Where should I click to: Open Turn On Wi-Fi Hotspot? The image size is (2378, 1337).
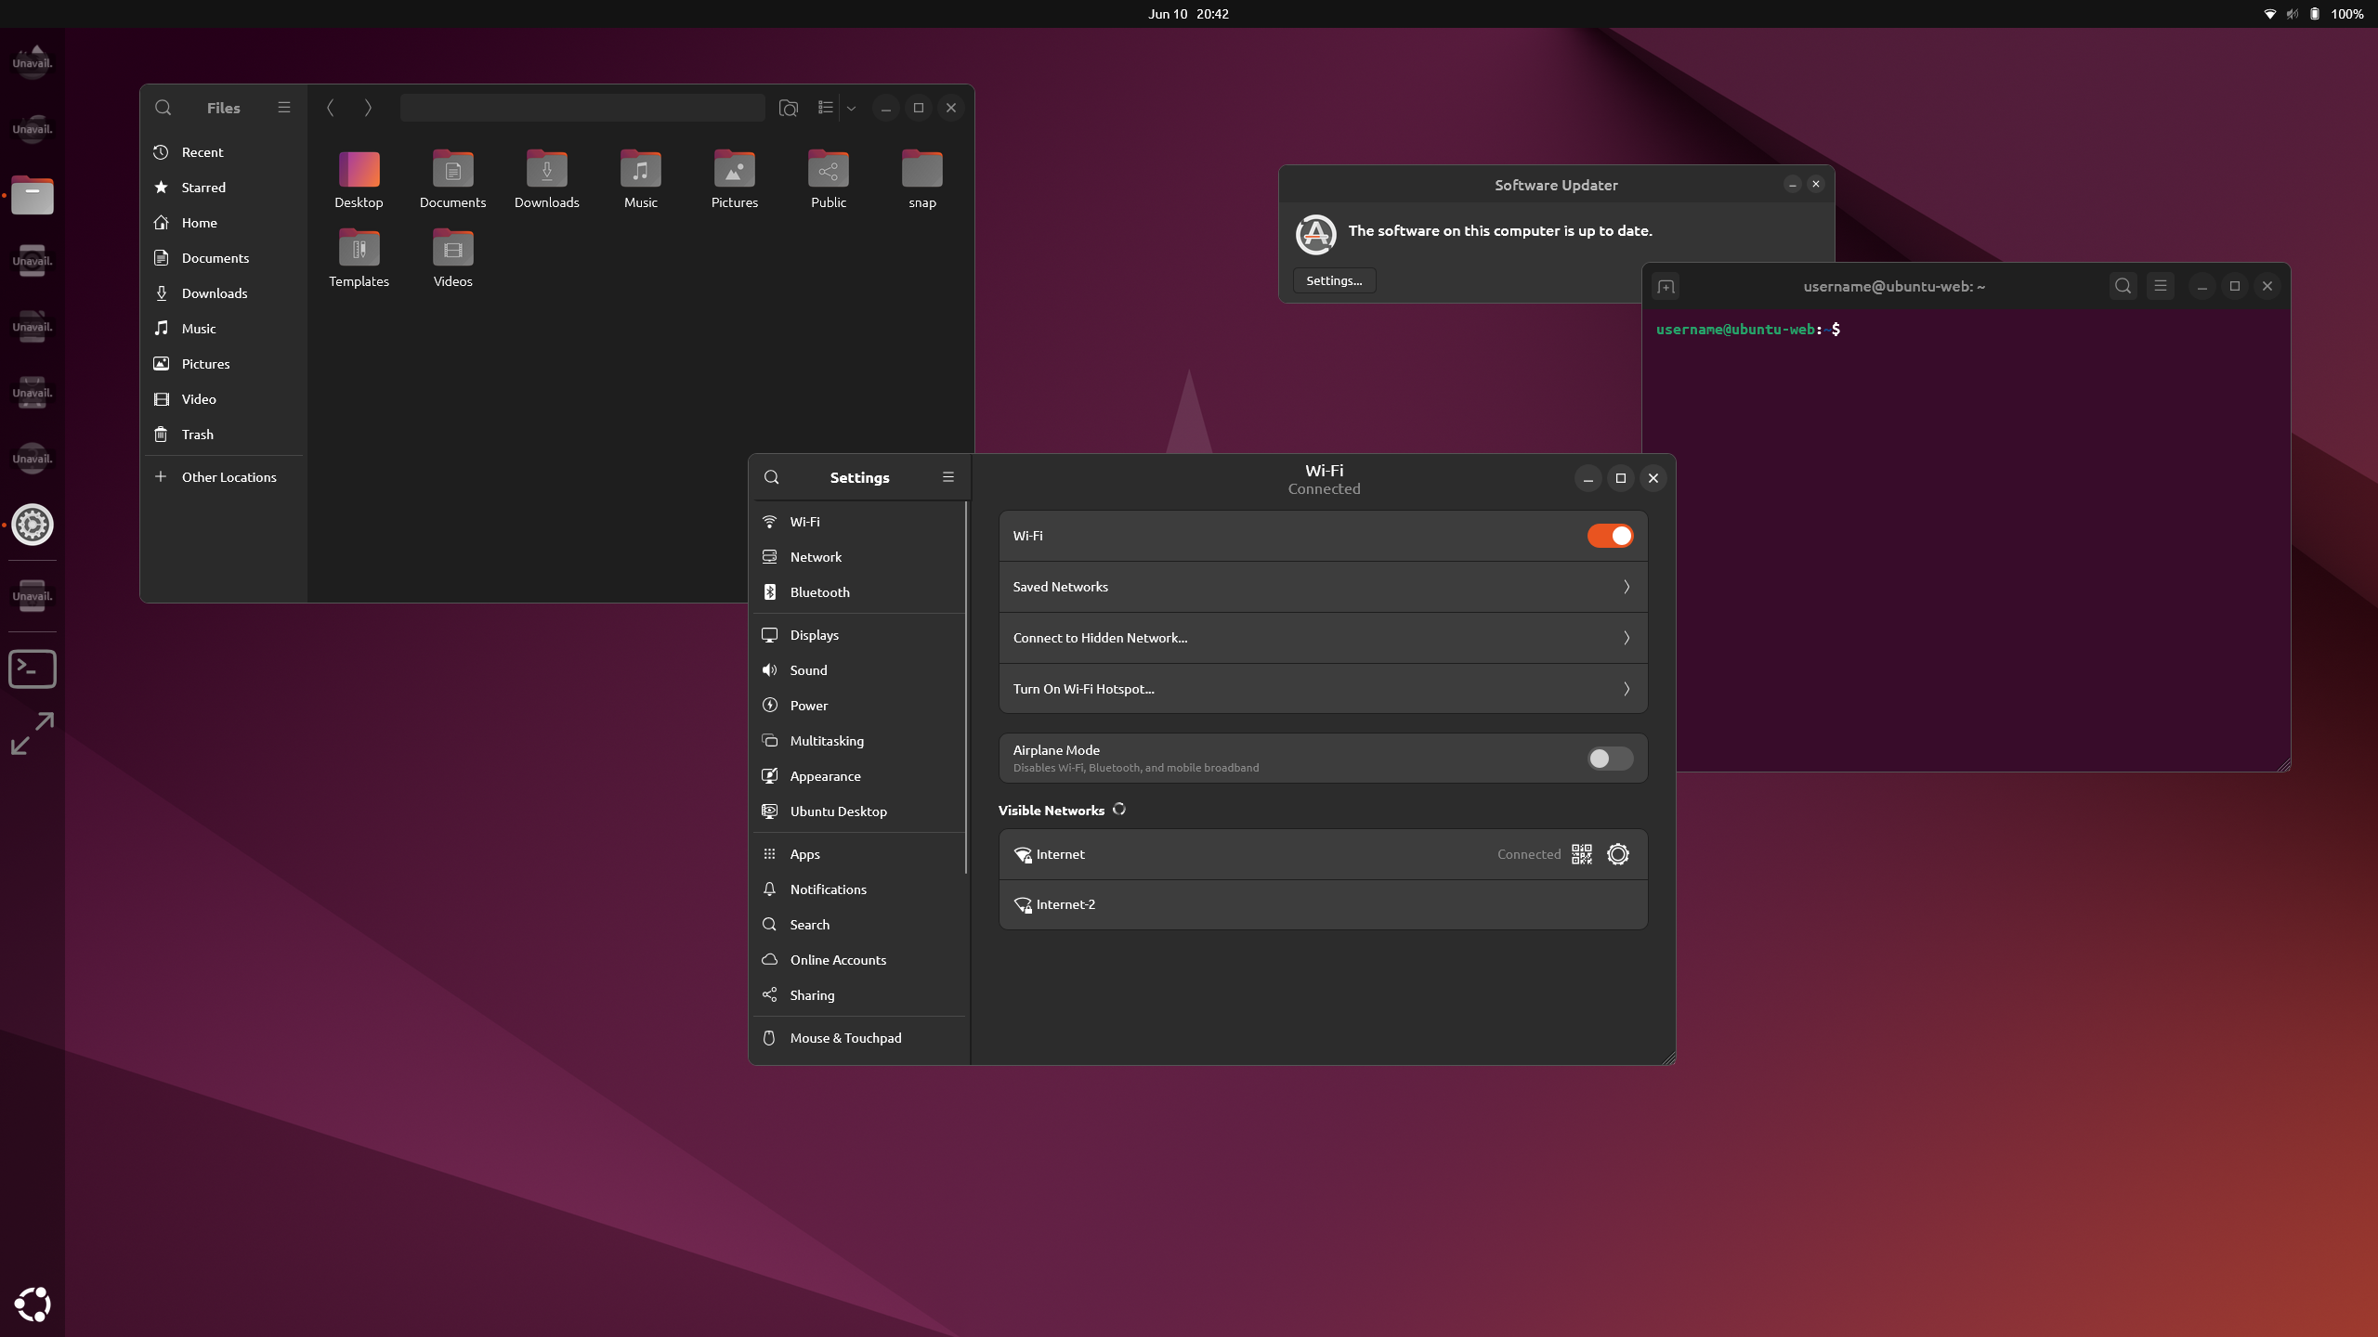(x=1323, y=689)
